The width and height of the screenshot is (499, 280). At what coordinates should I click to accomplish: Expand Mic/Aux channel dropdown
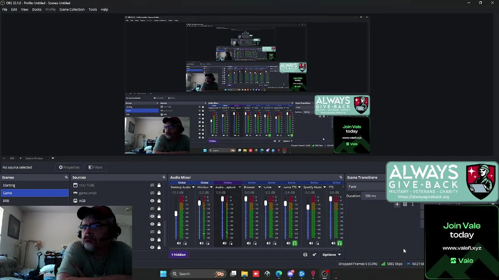click(211, 187)
